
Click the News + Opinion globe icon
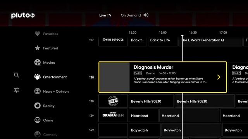click(x=38, y=91)
